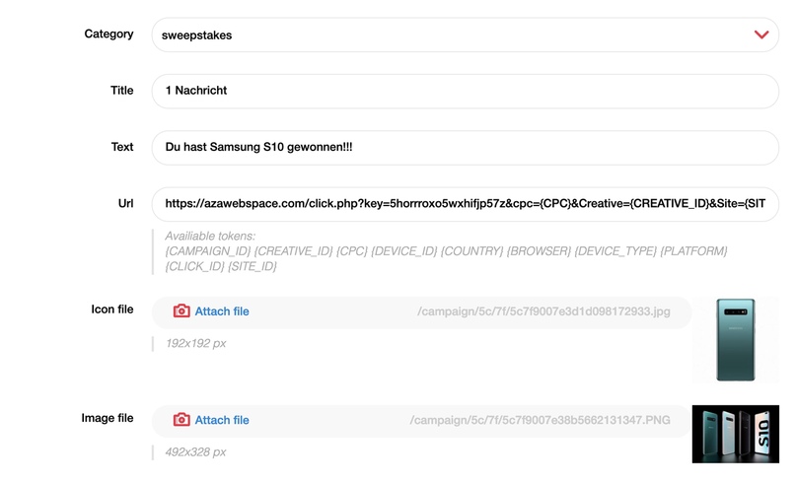Click the camera icon in the Image file row
The image size is (796, 482).
[x=181, y=420]
